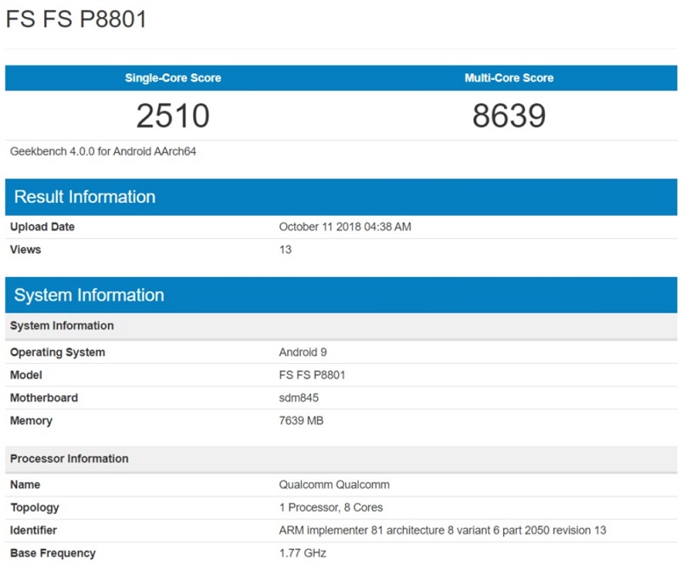Click the Base Frequency label

pos(53,553)
